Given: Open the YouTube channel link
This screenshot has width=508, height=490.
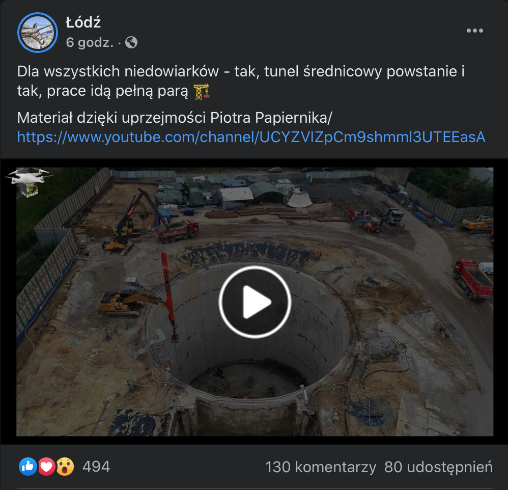Looking at the screenshot, I should [x=251, y=137].
